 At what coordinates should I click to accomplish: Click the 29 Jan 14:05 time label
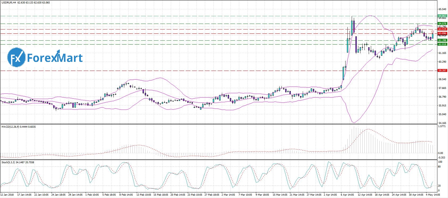click(x=76, y=195)
